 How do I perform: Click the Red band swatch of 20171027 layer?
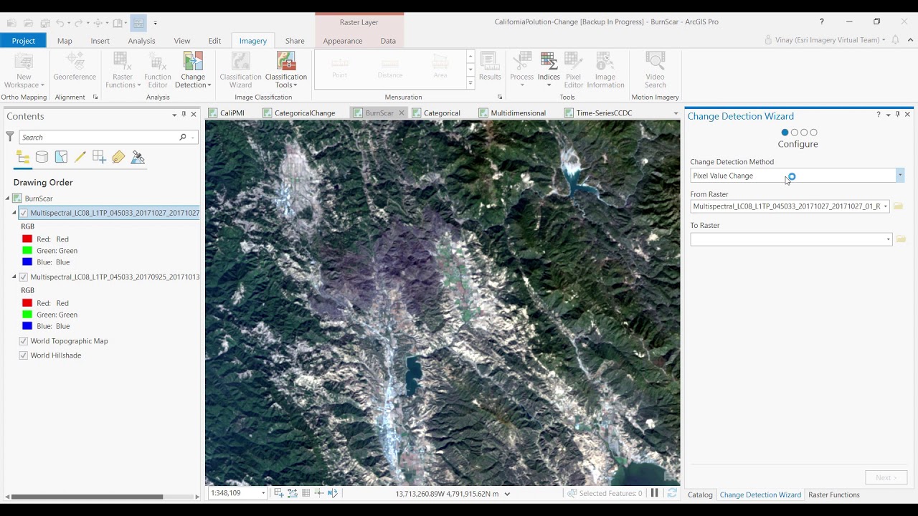click(27, 239)
